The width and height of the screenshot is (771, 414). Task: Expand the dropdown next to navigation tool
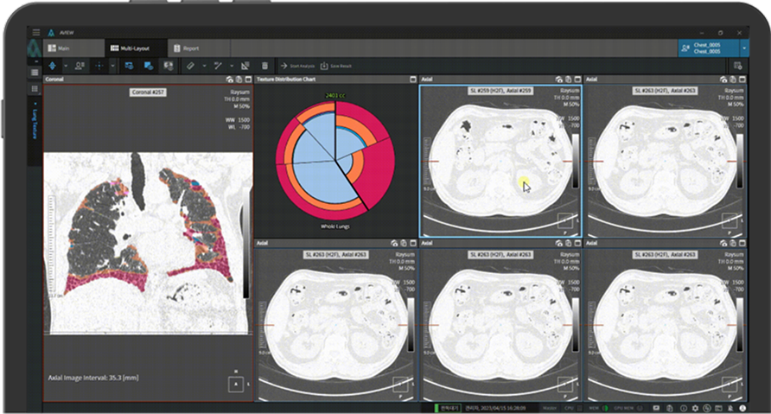67,66
